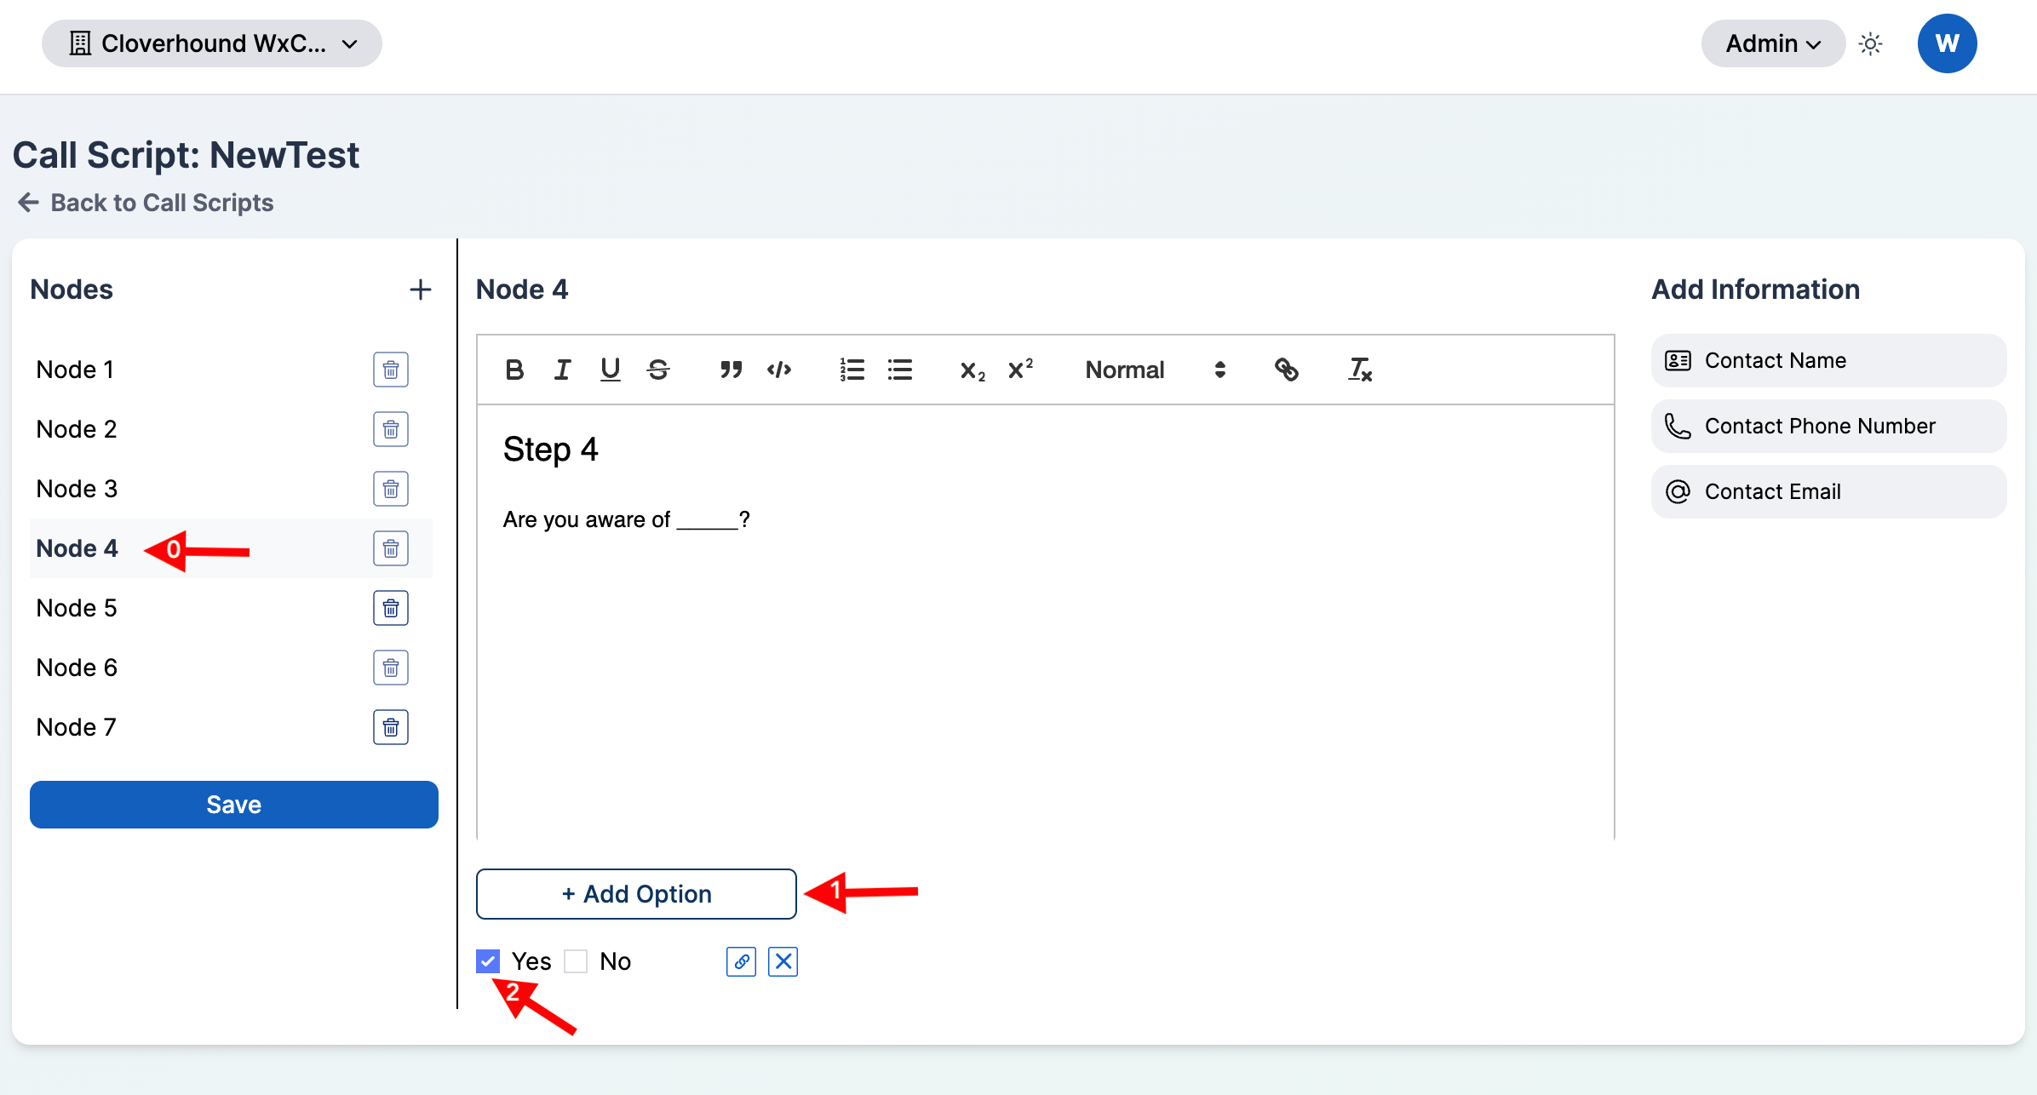2037x1095 pixels.
Task: Delete Node 2 with trash icon
Action: (391, 429)
